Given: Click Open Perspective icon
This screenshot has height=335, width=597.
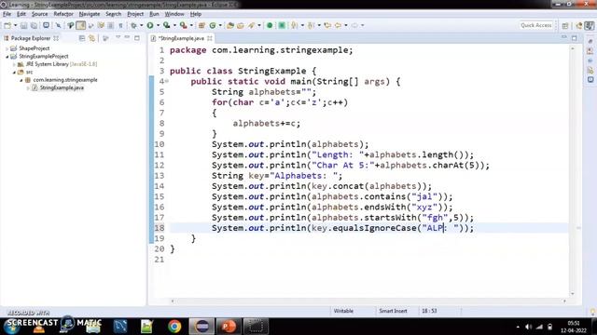Looking at the screenshot, I should pos(565,25).
